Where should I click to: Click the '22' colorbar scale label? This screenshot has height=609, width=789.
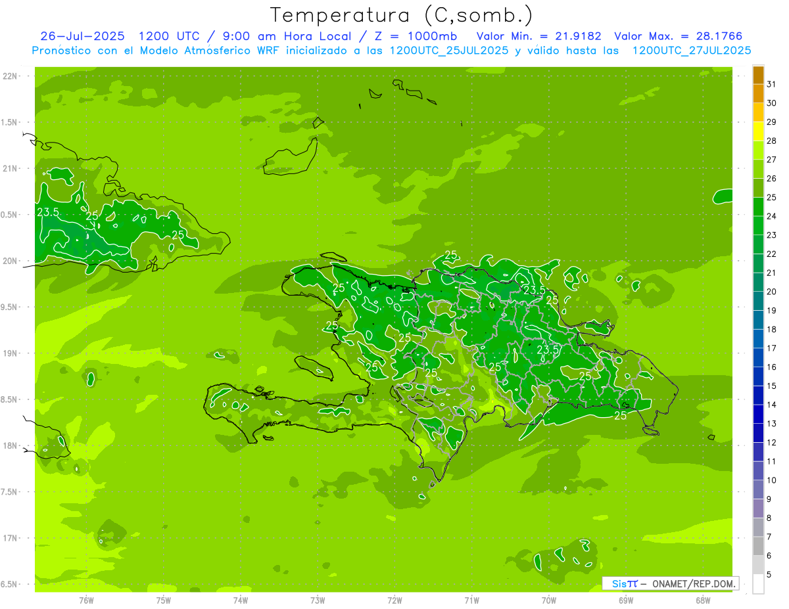pyautogui.click(x=772, y=254)
